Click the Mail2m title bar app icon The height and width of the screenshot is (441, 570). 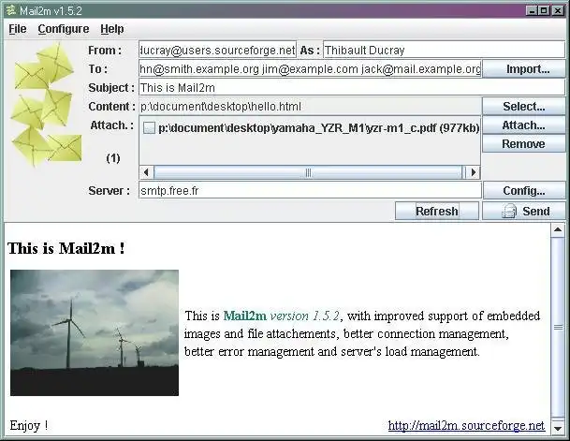tap(11, 10)
